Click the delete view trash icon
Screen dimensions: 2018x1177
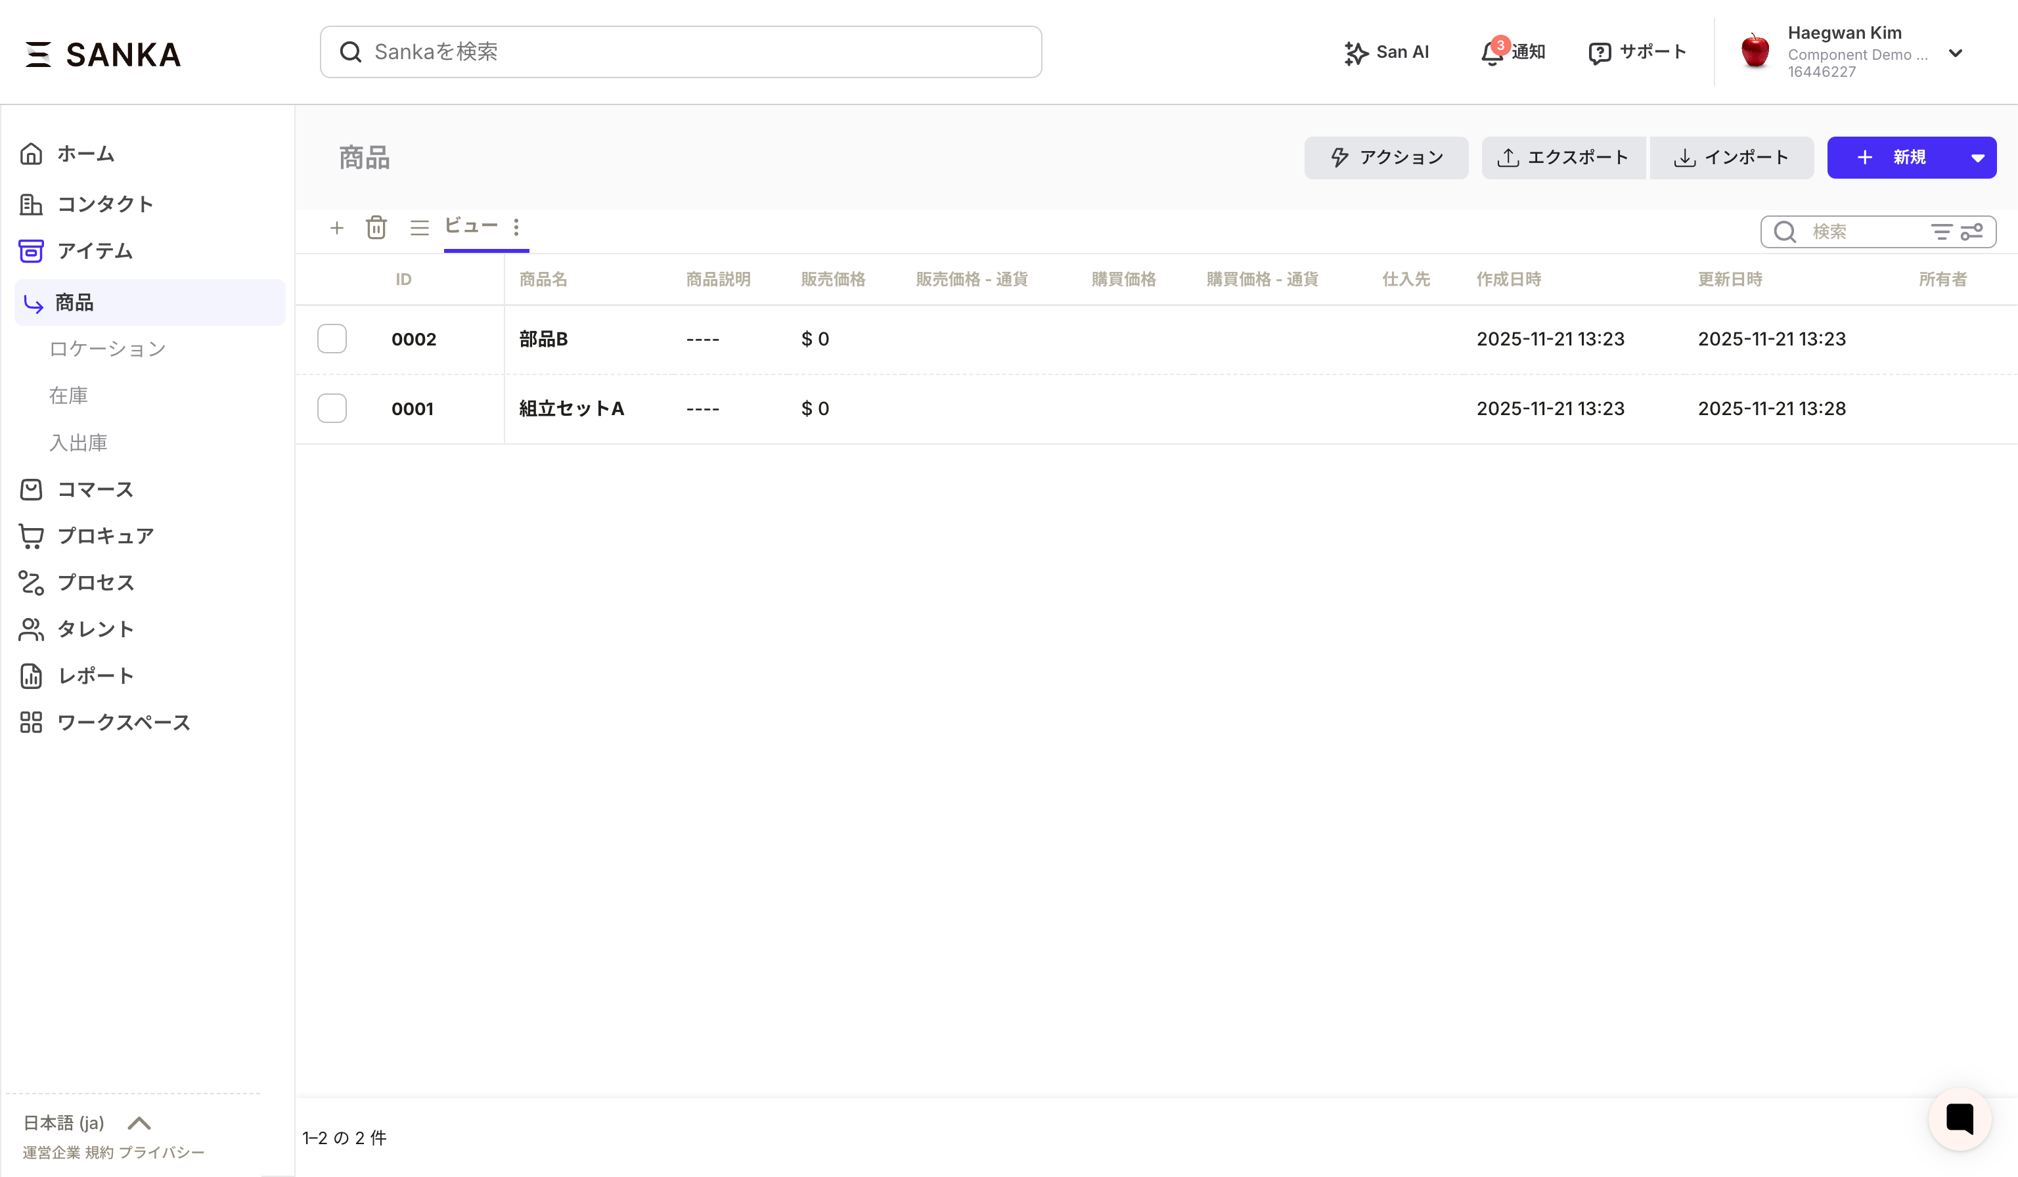[376, 228]
